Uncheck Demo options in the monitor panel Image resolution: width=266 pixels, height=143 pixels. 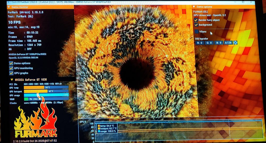pos(11,63)
